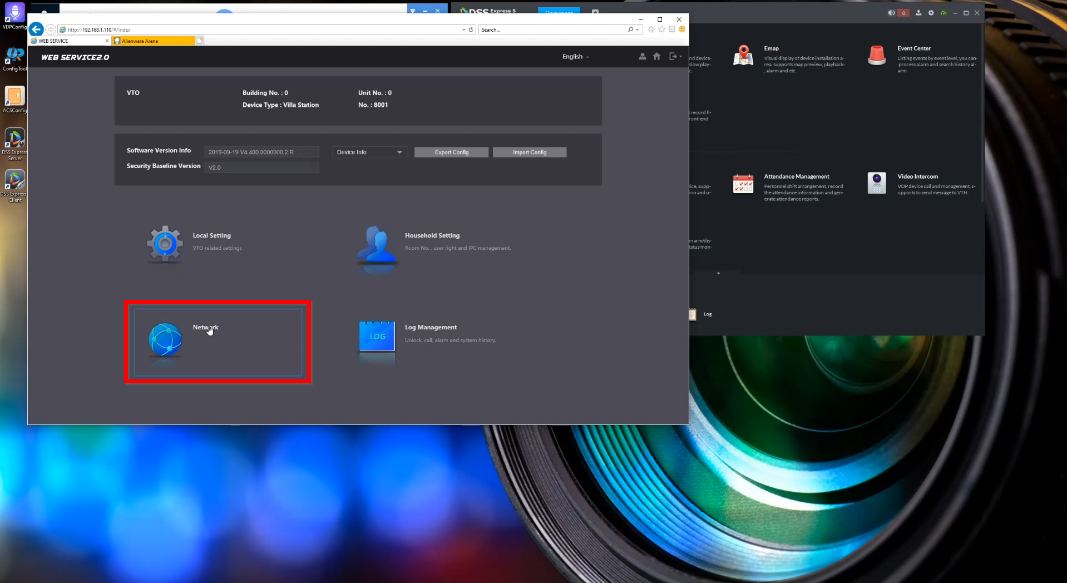This screenshot has height=583, width=1067.
Task: Click the Emap title in DSS Express
Action: (772, 48)
